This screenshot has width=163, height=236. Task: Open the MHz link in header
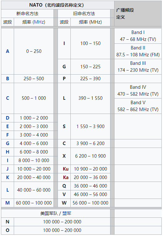point(39,22)
